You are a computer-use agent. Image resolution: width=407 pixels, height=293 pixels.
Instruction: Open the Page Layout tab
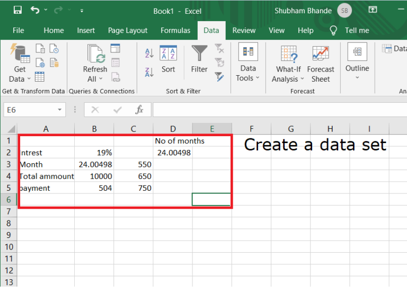(128, 30)
